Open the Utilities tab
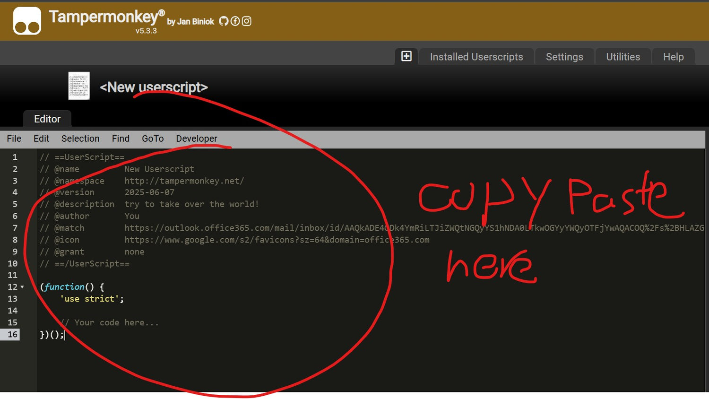The width and height of the screenshot is (709, 399). 623,57
